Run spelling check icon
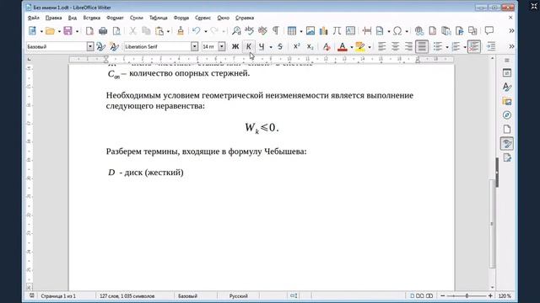 pyautogui.click(x=249, y=31)
